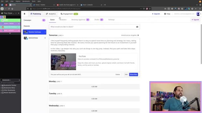
Task: Open the browser hamburger menu
Action: (200, 9)
